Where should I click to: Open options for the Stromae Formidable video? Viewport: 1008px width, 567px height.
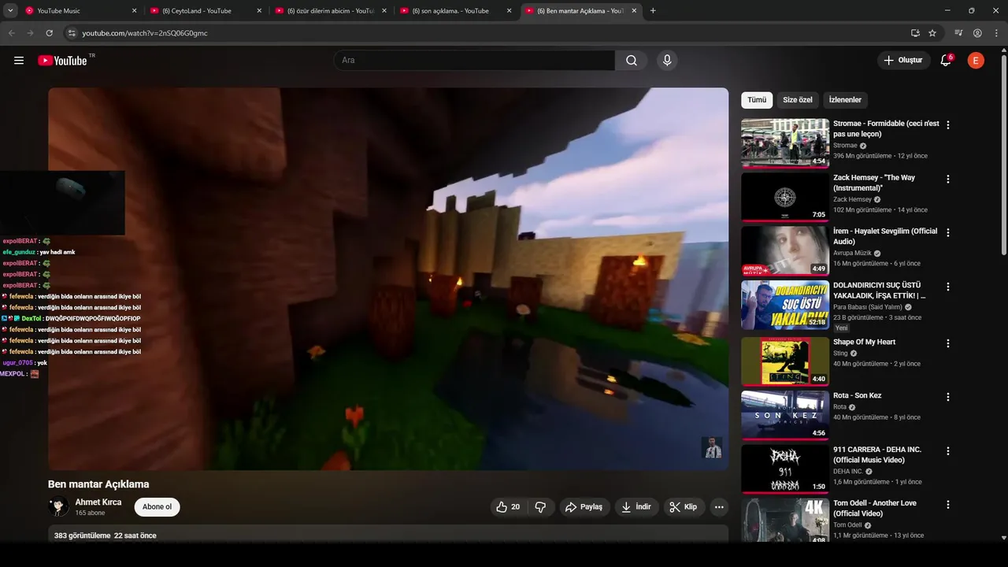(x=948, y=124)
